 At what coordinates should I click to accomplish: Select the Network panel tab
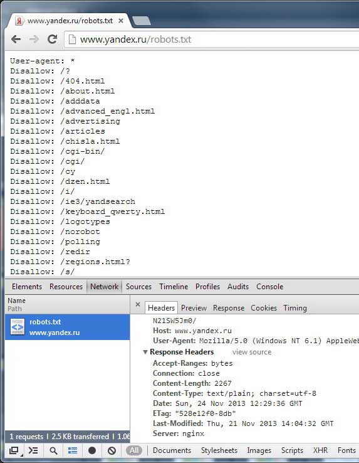point(104,287)
